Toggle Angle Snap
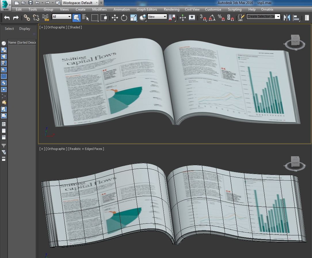Viewport: 312px width, 258px height. click(x=212, y=18)
